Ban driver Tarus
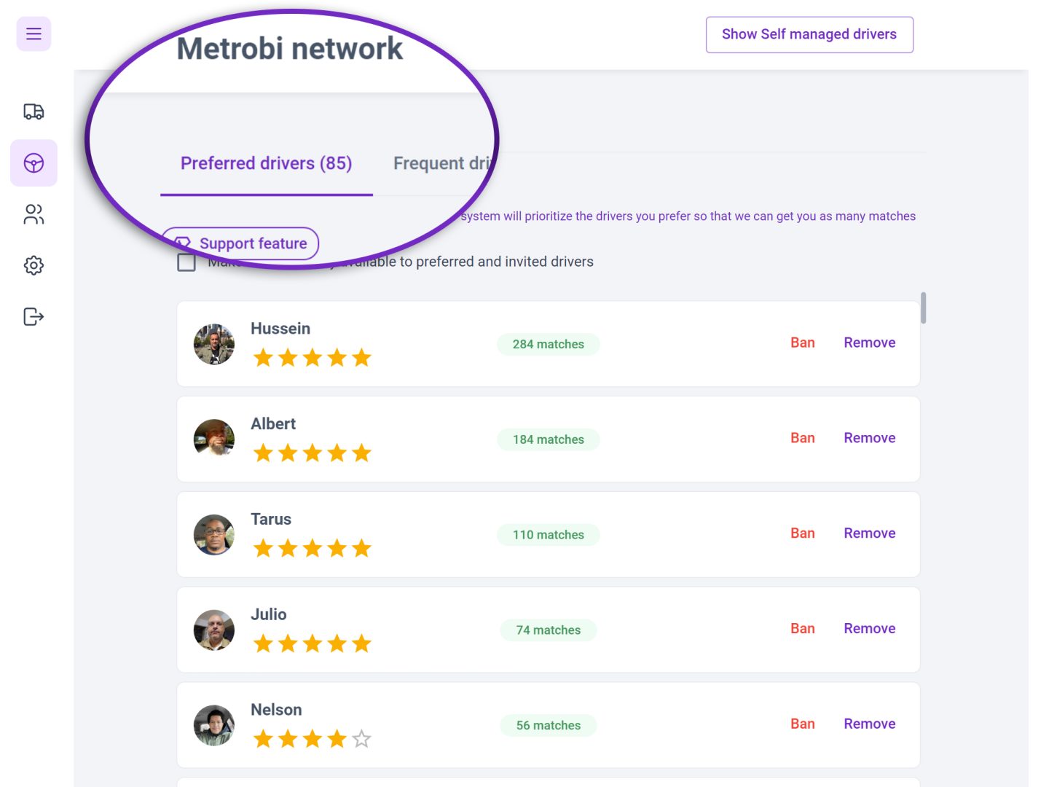The width and height of the screenshot is (1049, 787). point(803,533)
